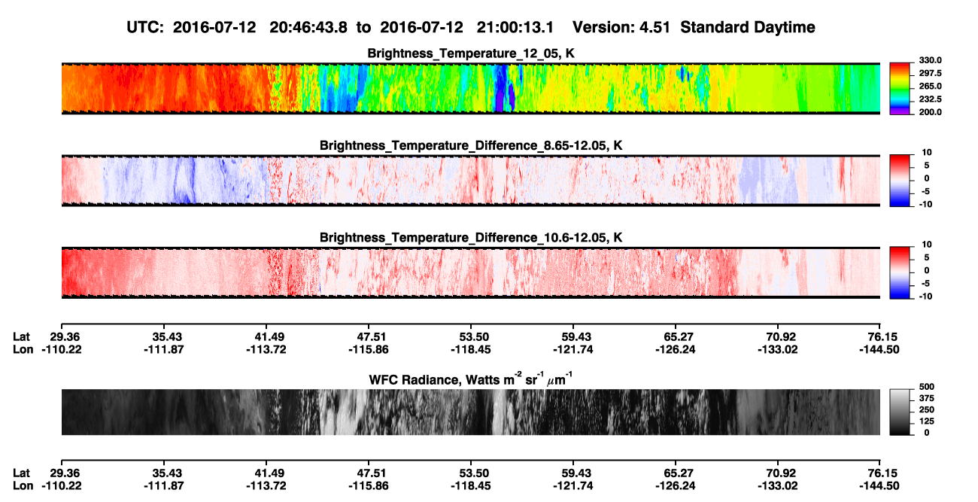Click bottom axis longitude value -110.22

coord(62,486)
